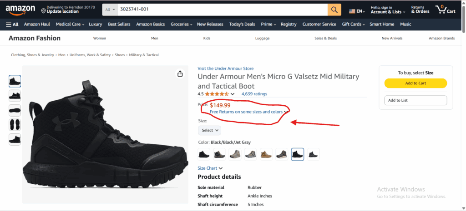Image resolution: width=466 pixels, height=211 pixels.
Task: Visit the Under Armour Store link
Action: click(x=225, y=69)
